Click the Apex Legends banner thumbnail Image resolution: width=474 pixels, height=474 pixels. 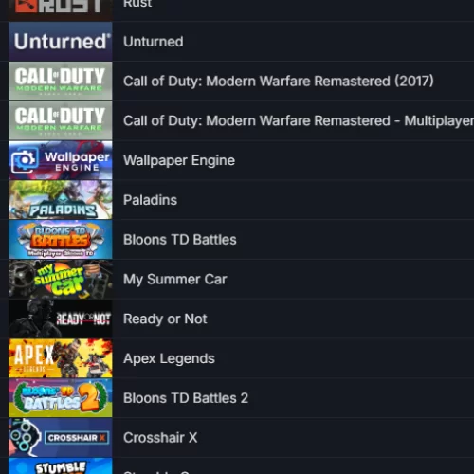point(61,358)
